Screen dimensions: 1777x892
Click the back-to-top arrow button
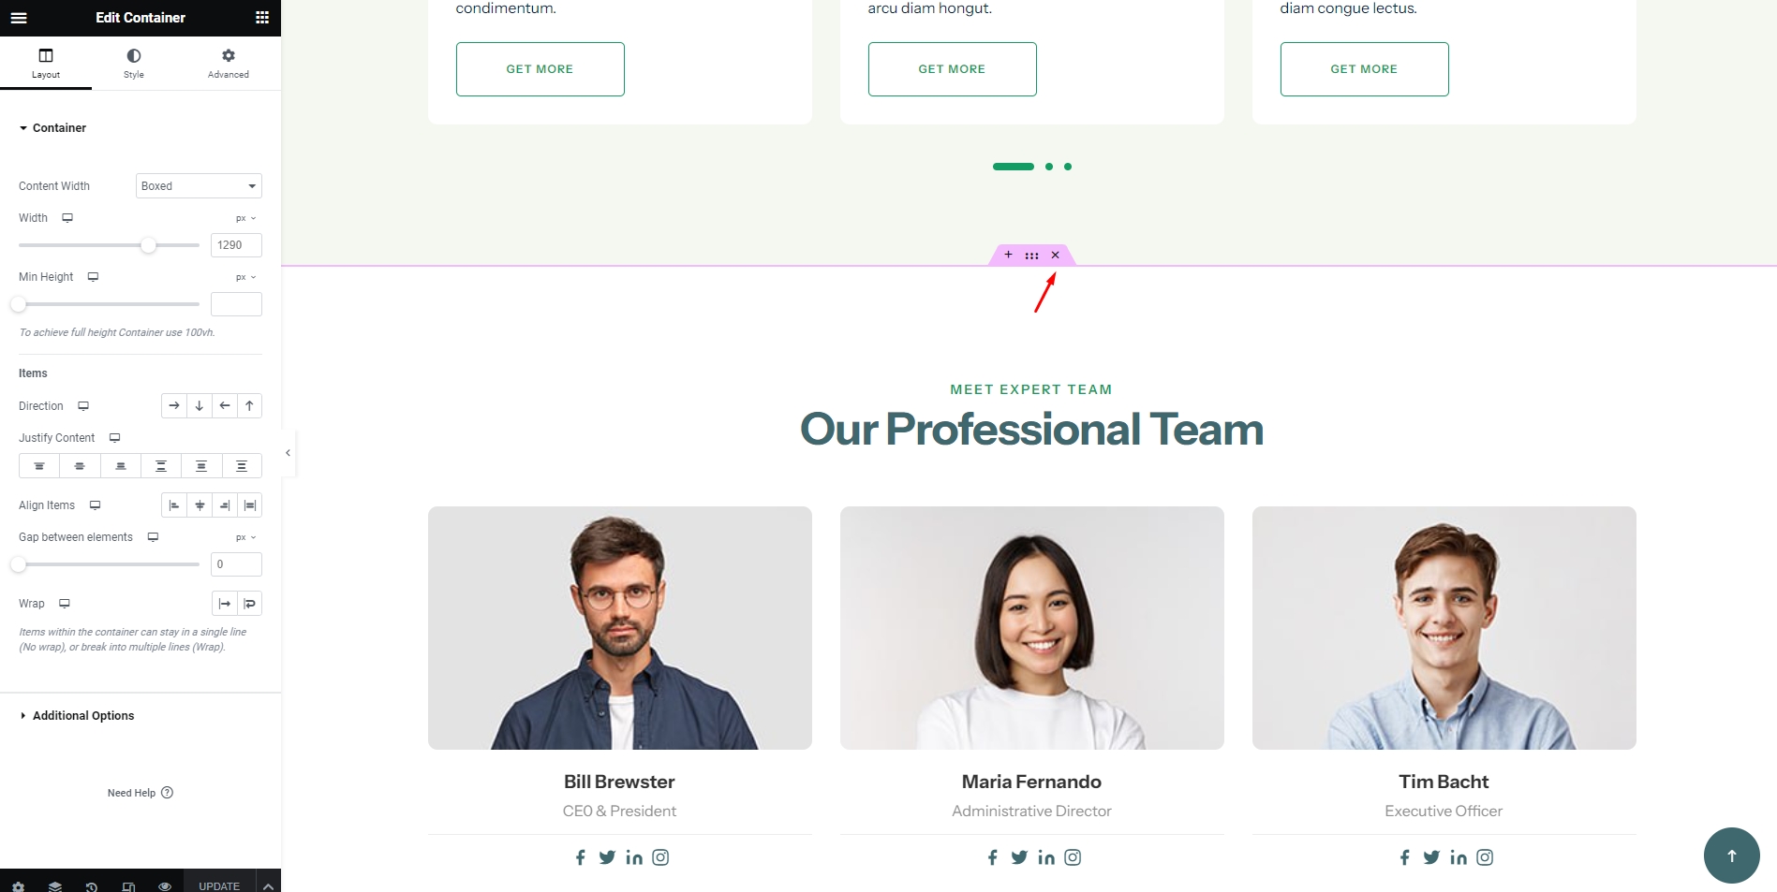pyautogui.click(x=1731, y=855)
